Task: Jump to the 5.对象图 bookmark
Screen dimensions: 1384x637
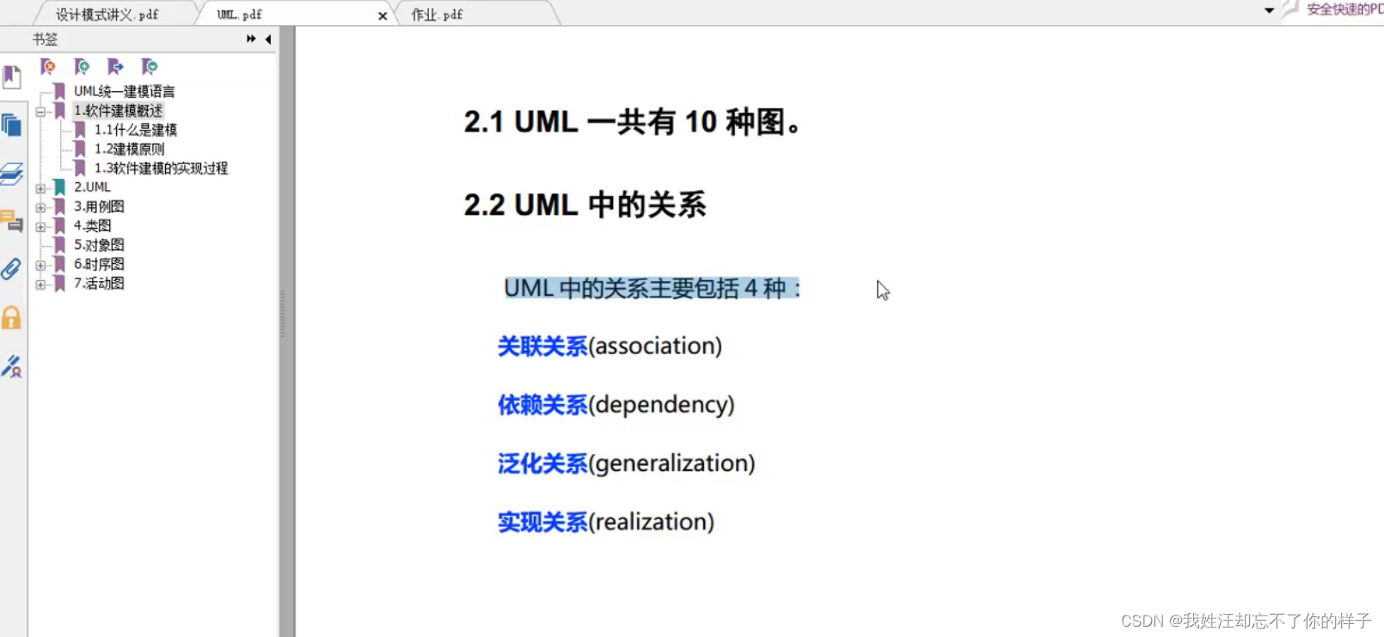Action: coord(99,245)
